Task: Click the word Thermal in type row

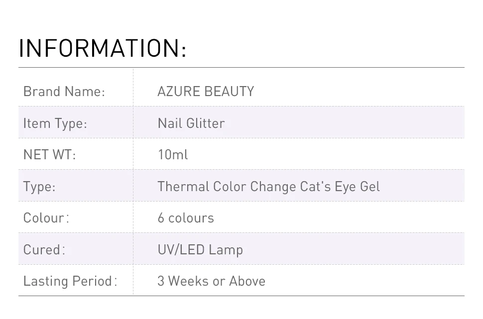Action: pos(183,187)
